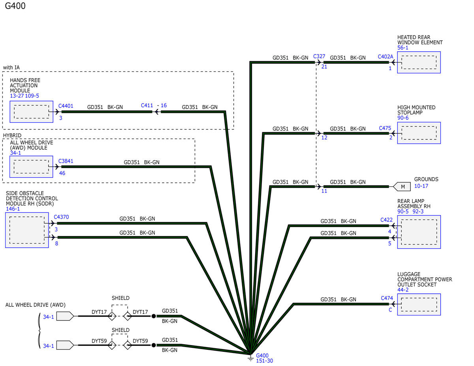The image size is (474, 366).
Task: Open the C327 inline connector link
Action: pyautogui.click(x=319, y=57)
